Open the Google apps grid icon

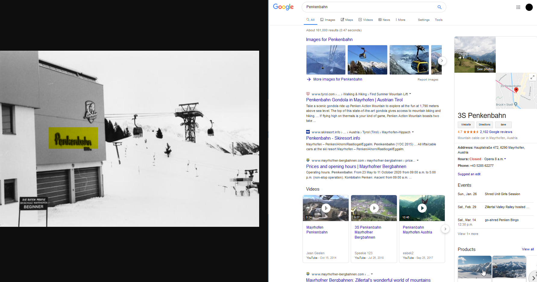(x=518, y=7)
